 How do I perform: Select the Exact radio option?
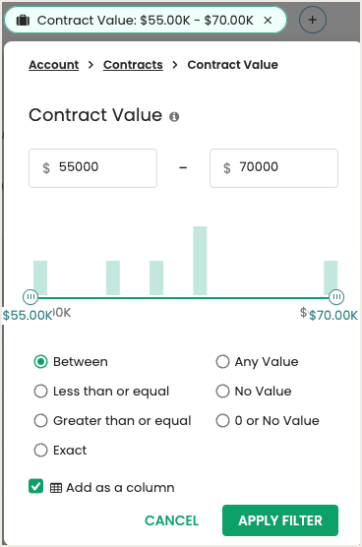[40, 450]
